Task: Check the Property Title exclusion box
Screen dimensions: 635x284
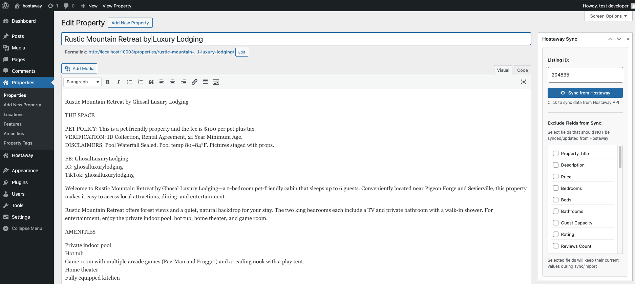Action: click(x=556, y=153)
